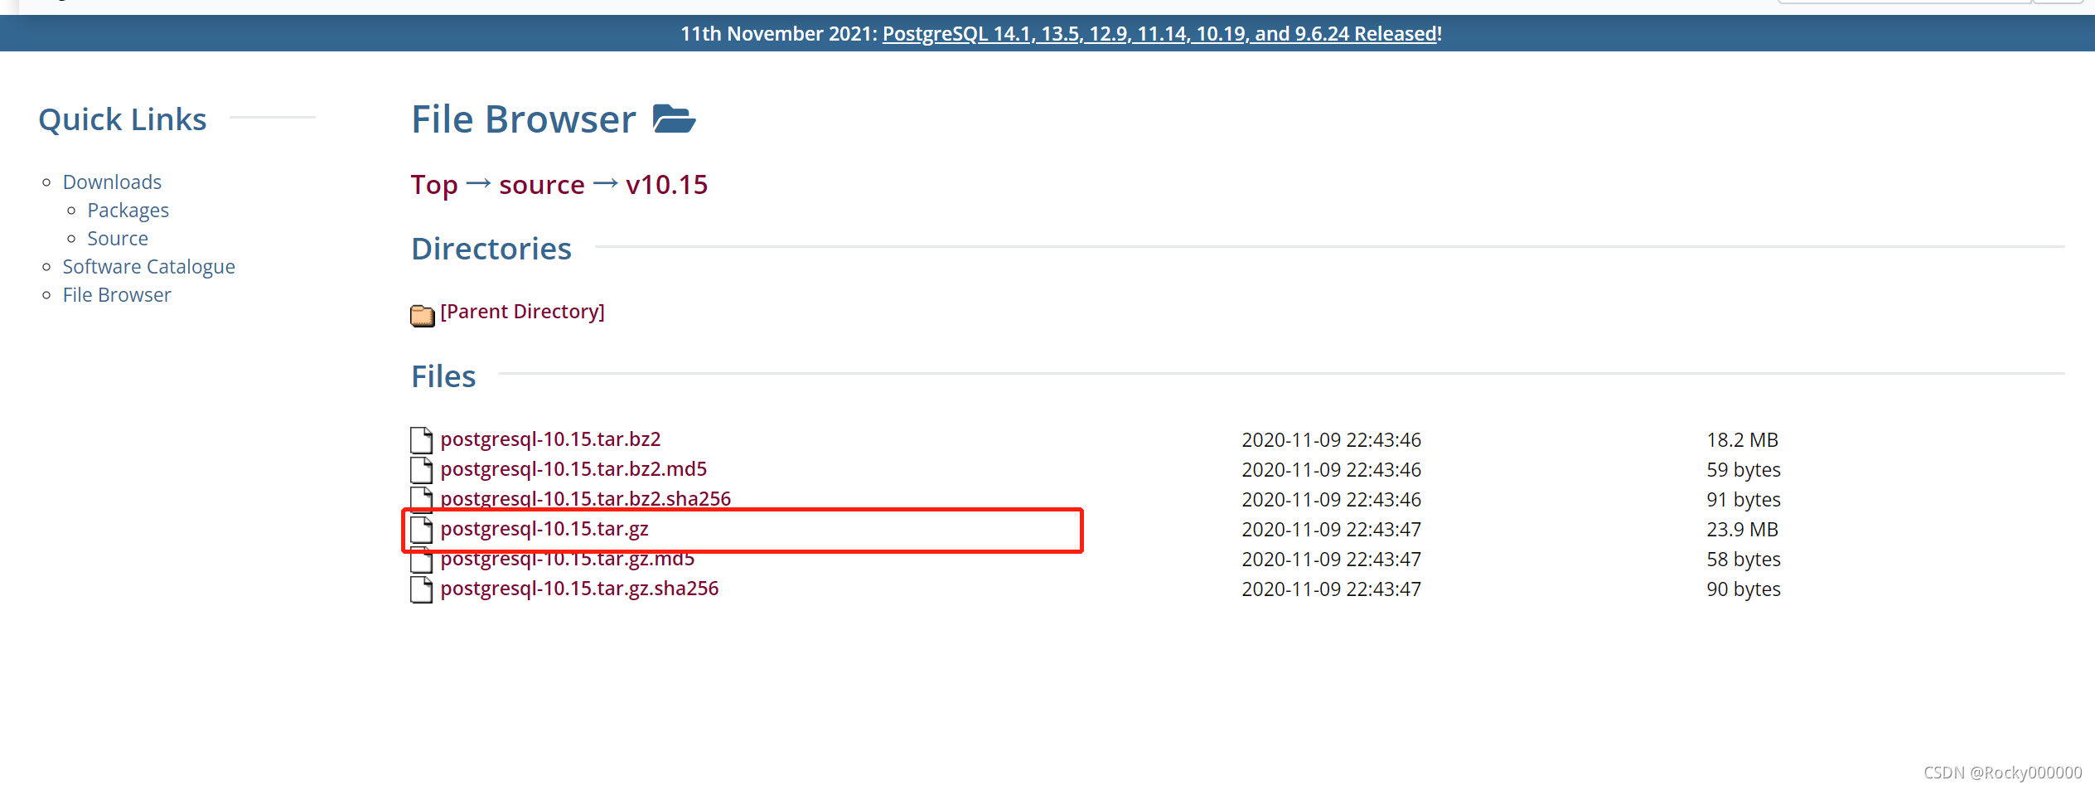Click the 18.2 MB file size
2095x790 pixels.
click(1743, 440)
